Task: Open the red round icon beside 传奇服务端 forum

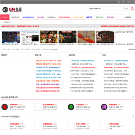Action: [x=4, y=107]
